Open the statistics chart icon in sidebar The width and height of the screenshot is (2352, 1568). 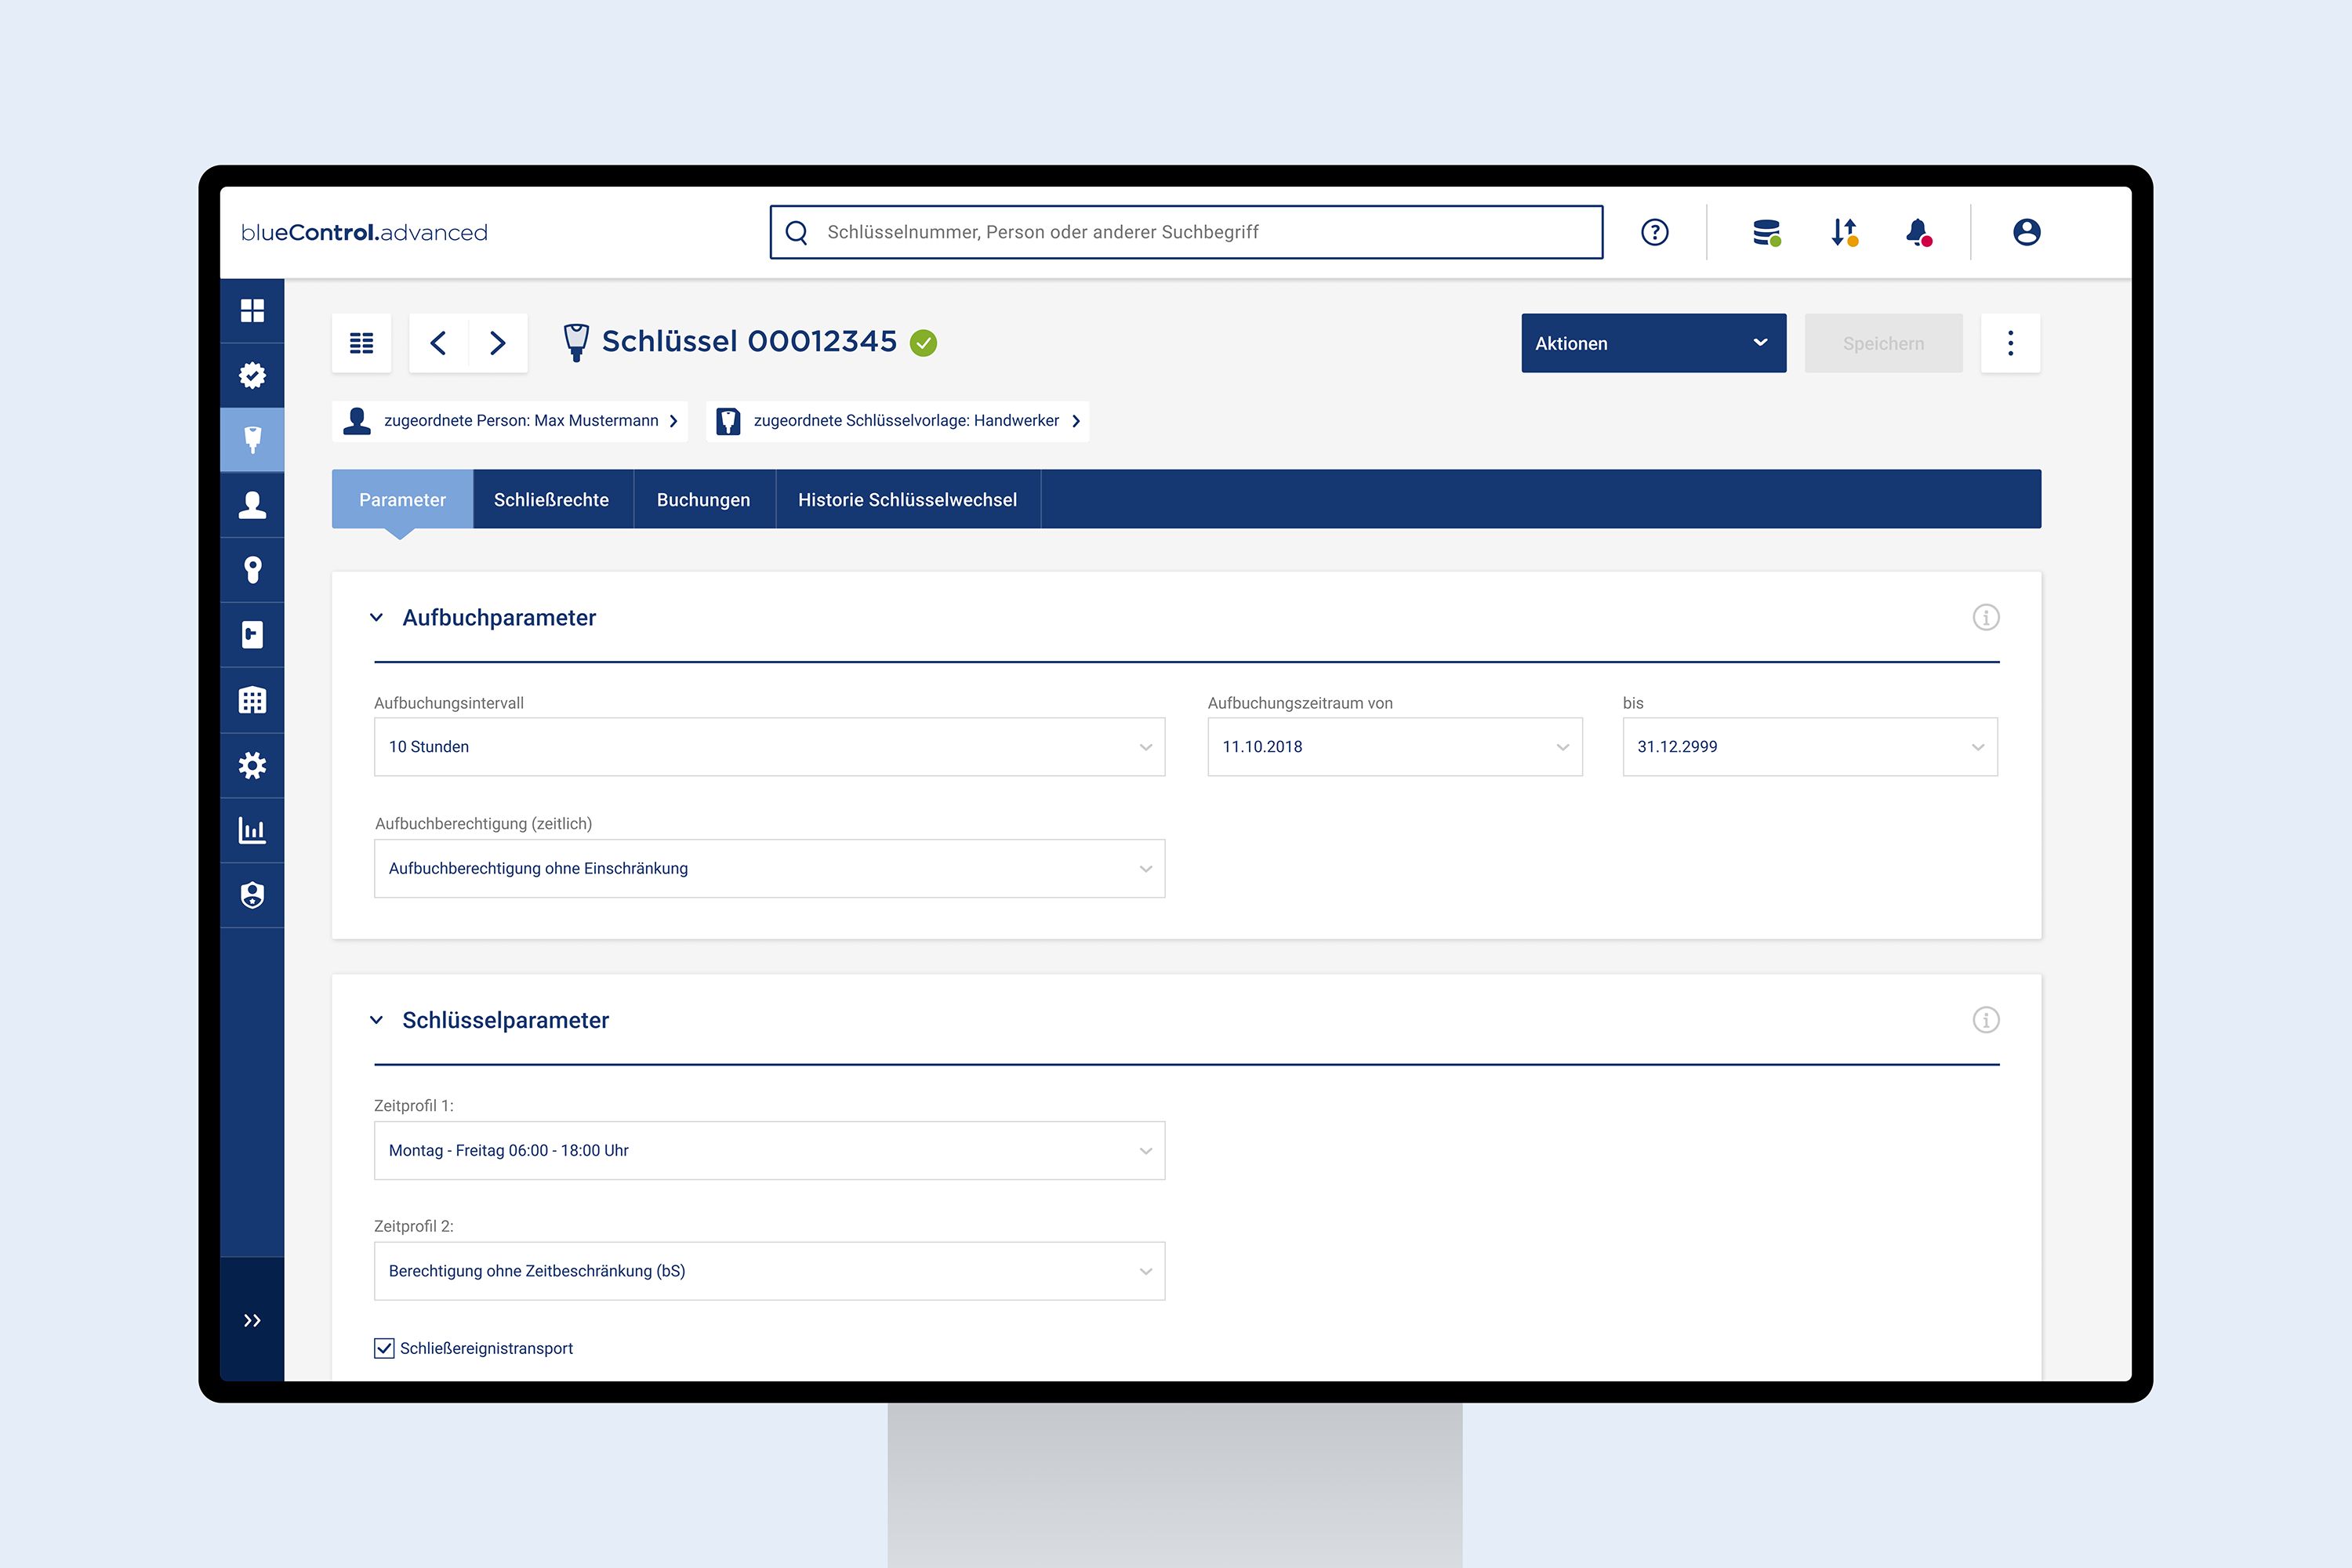pos(252,830)
